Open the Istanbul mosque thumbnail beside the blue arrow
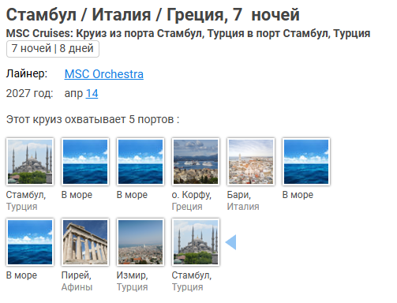 196,242
